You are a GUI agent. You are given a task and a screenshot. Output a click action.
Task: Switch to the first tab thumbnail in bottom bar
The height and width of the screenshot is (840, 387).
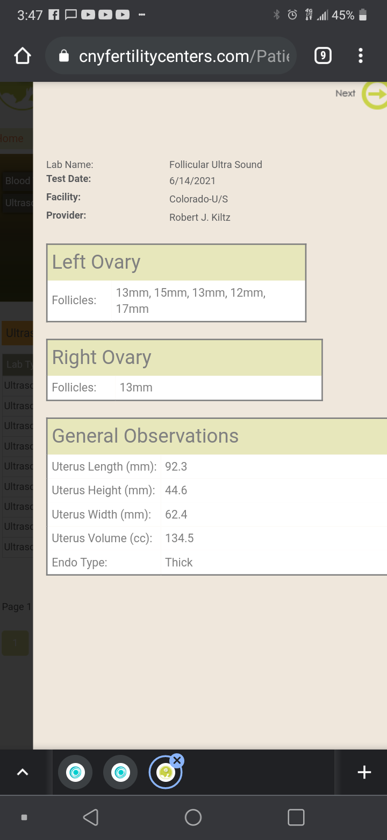pyautogui.click(x=75, y=773)
